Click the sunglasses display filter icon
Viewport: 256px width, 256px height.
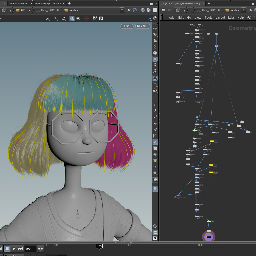pos(155,84)
